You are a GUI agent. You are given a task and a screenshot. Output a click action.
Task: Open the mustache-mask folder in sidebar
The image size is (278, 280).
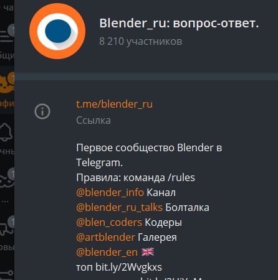pos(7,180)
